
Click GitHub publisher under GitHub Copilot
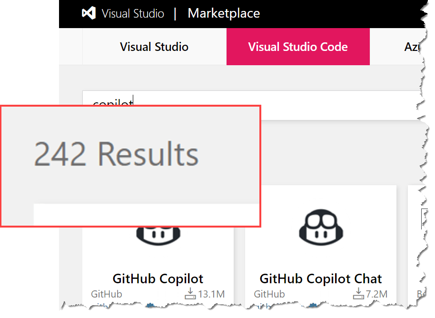(107, 294)
